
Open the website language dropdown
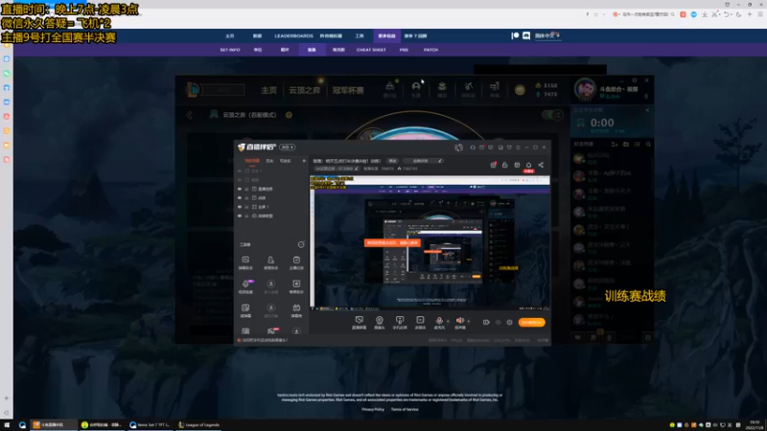click(x=546, y=35)
